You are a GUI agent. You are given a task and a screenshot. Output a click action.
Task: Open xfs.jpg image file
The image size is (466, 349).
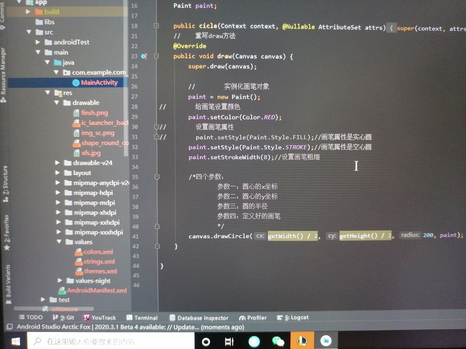pos(88,153)
